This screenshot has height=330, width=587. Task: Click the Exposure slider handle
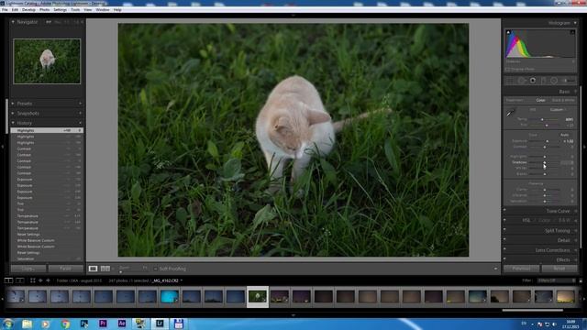pyautogui.click(x=548, y=141)
